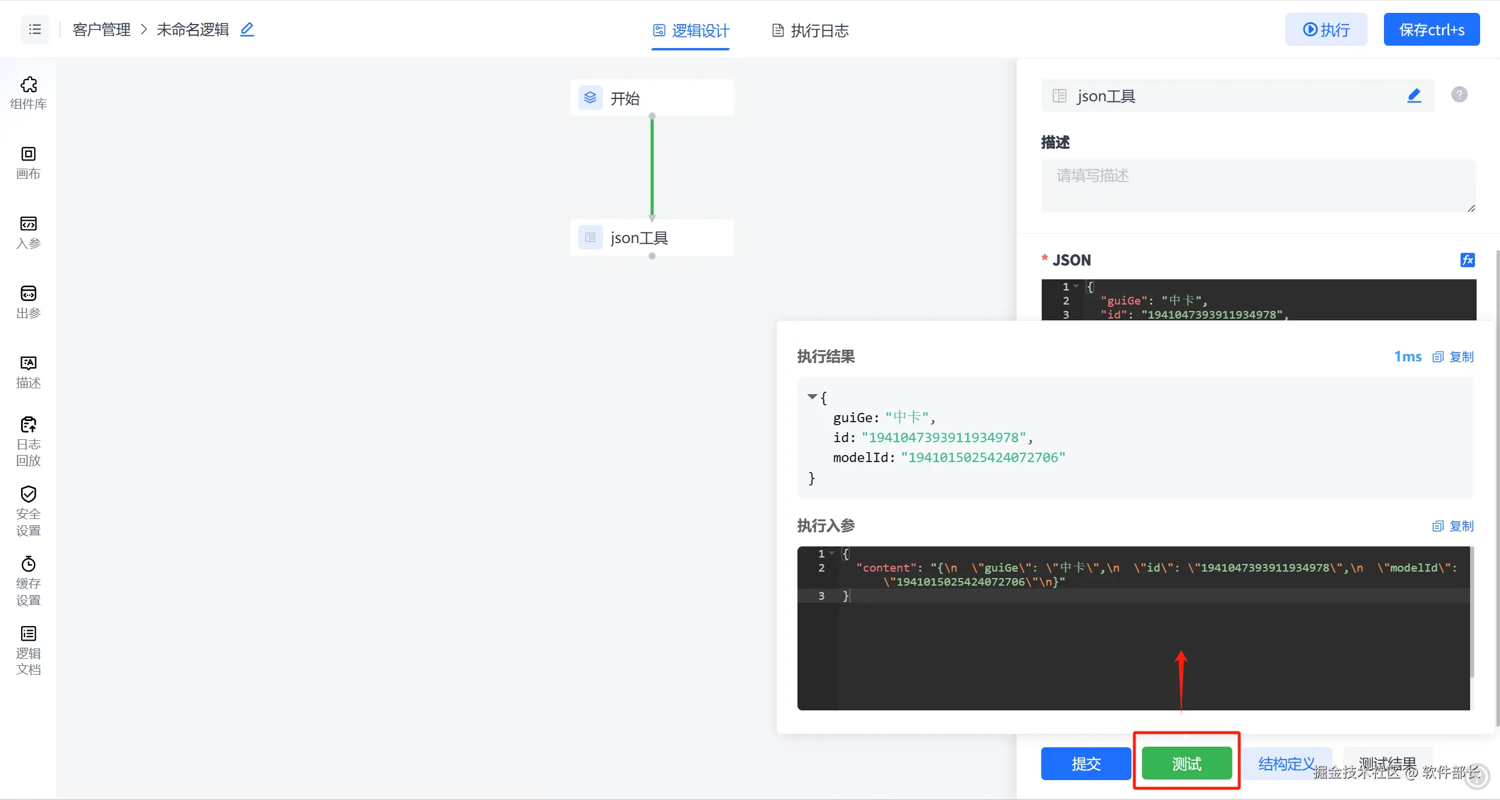Fold line 1 in JSON editor
This screenshot has width=1500, height=800.
click(x=1076, y=286)
